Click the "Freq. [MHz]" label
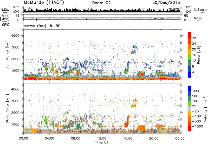 click(x=5, y=18)
